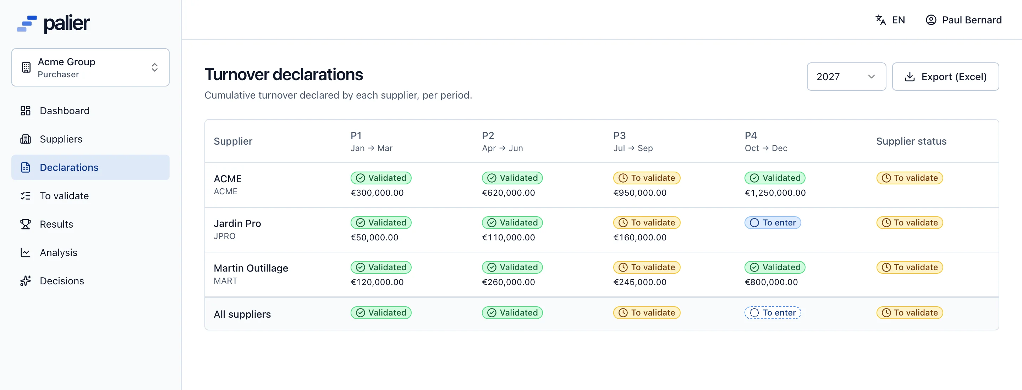Click the To validate checklist icon
This screenshot has width=1022, height=390.
coord(26,196)
